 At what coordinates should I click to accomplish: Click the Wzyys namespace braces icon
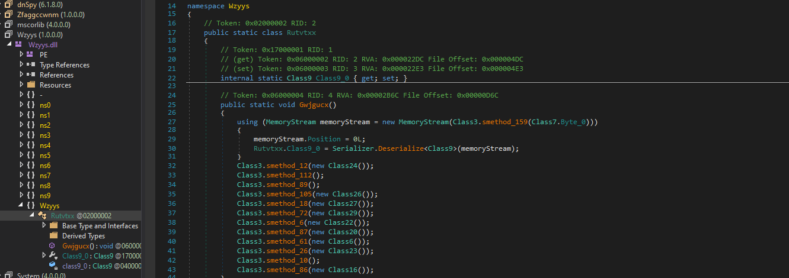tap(30, 205)
